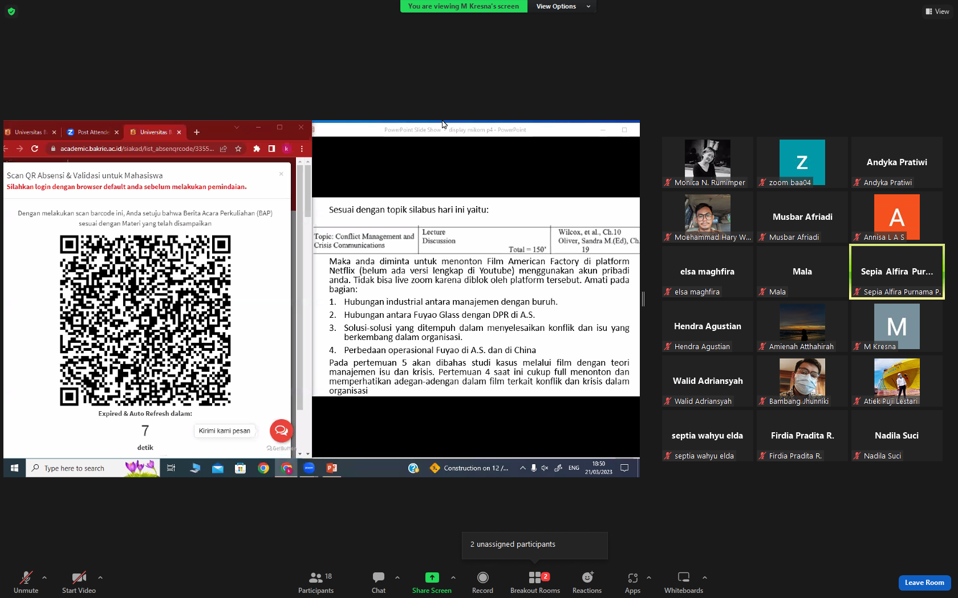The image size is (958, 598).
Task: Open the Chrome tab search dropdown arrow
Action: (x=237, y=128)
